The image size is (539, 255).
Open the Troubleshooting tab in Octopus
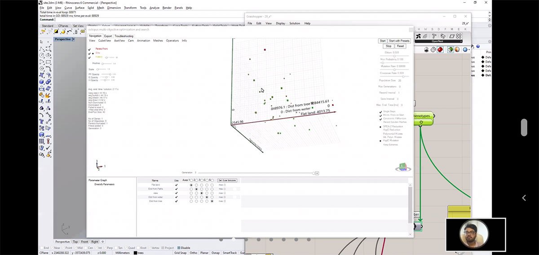click(x=124, y=36)
